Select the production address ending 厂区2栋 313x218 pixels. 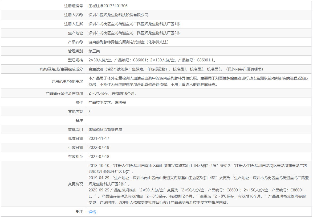pos(134,33)
